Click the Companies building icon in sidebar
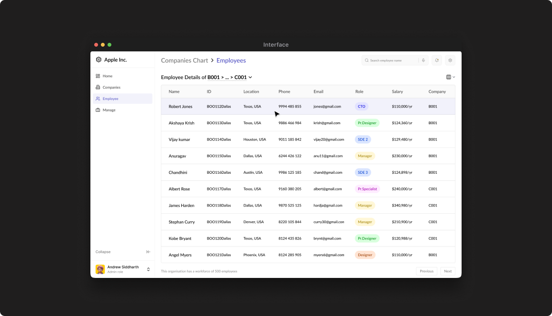The height and width of the screenshot is (316, 552). pos(98,88)
